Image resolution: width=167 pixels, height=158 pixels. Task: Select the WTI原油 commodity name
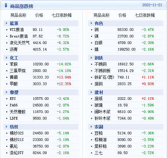pos(17,30)
